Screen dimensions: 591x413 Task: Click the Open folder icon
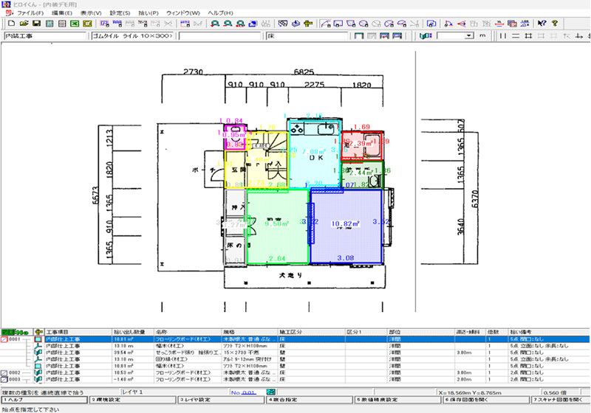pyautogui.click(x=21, y=24)
